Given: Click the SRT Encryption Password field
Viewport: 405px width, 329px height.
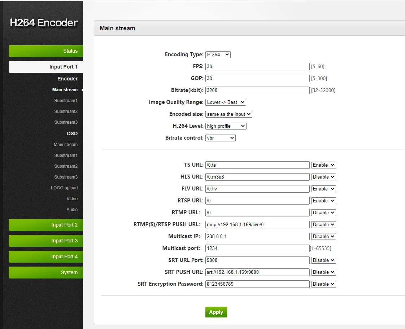Looking at the screenshot, I should tap(257, 284).
